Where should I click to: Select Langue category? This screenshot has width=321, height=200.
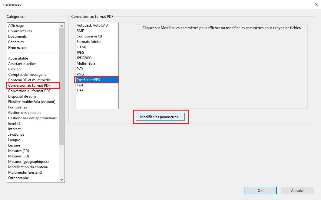(x=14, y=140)
